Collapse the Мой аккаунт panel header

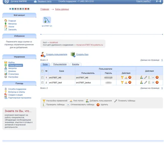click(x=19, y=15)
